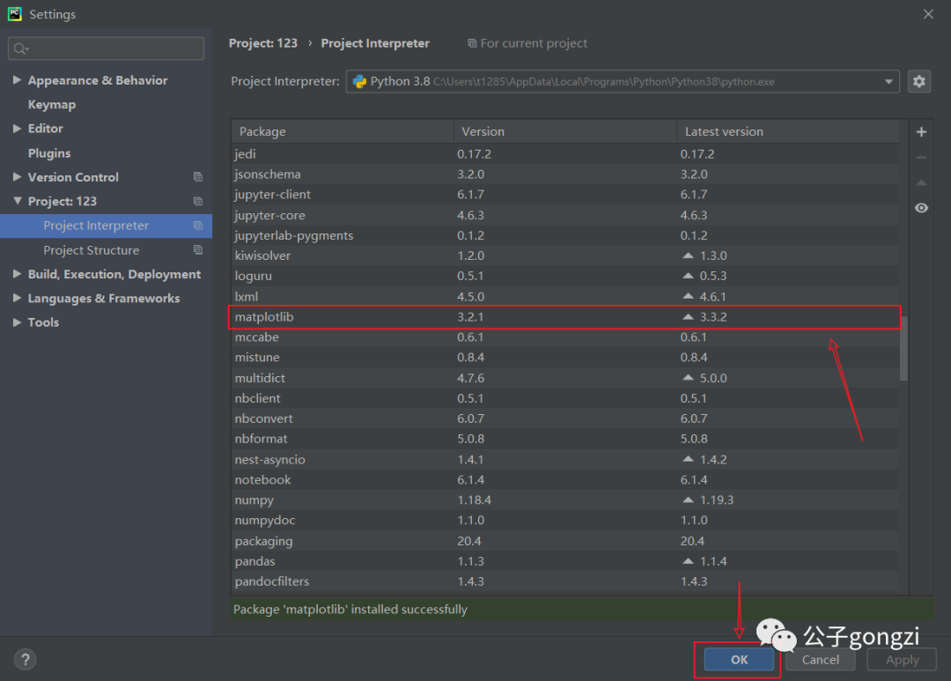The image size is (951, 681).
Task: Expand the Tools section
Action: click(x=17, y=322)
